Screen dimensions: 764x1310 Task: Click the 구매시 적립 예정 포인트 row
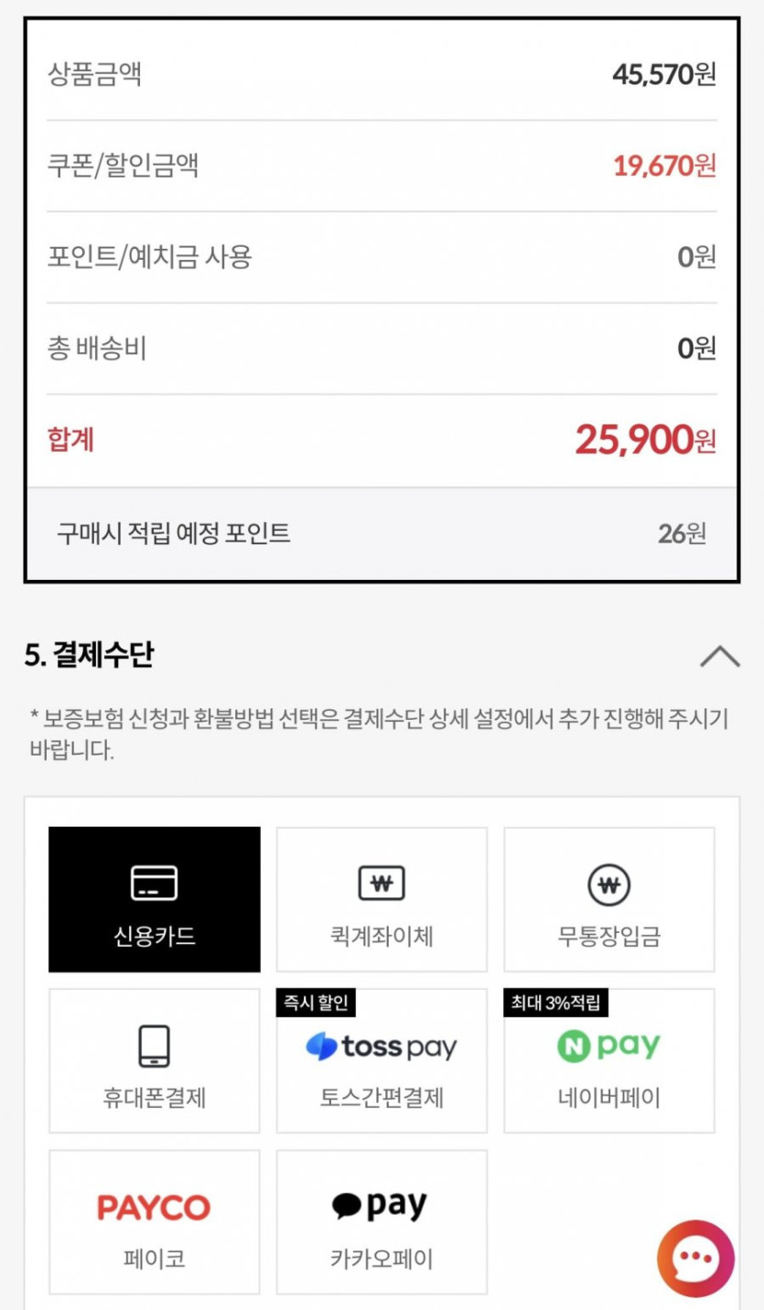(x=382, y=533)
